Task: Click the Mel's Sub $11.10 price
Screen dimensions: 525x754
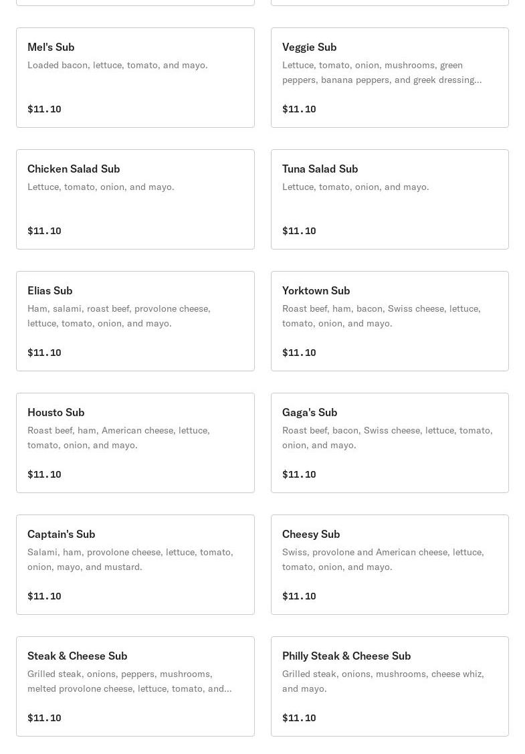Action: tap(44, 109)
